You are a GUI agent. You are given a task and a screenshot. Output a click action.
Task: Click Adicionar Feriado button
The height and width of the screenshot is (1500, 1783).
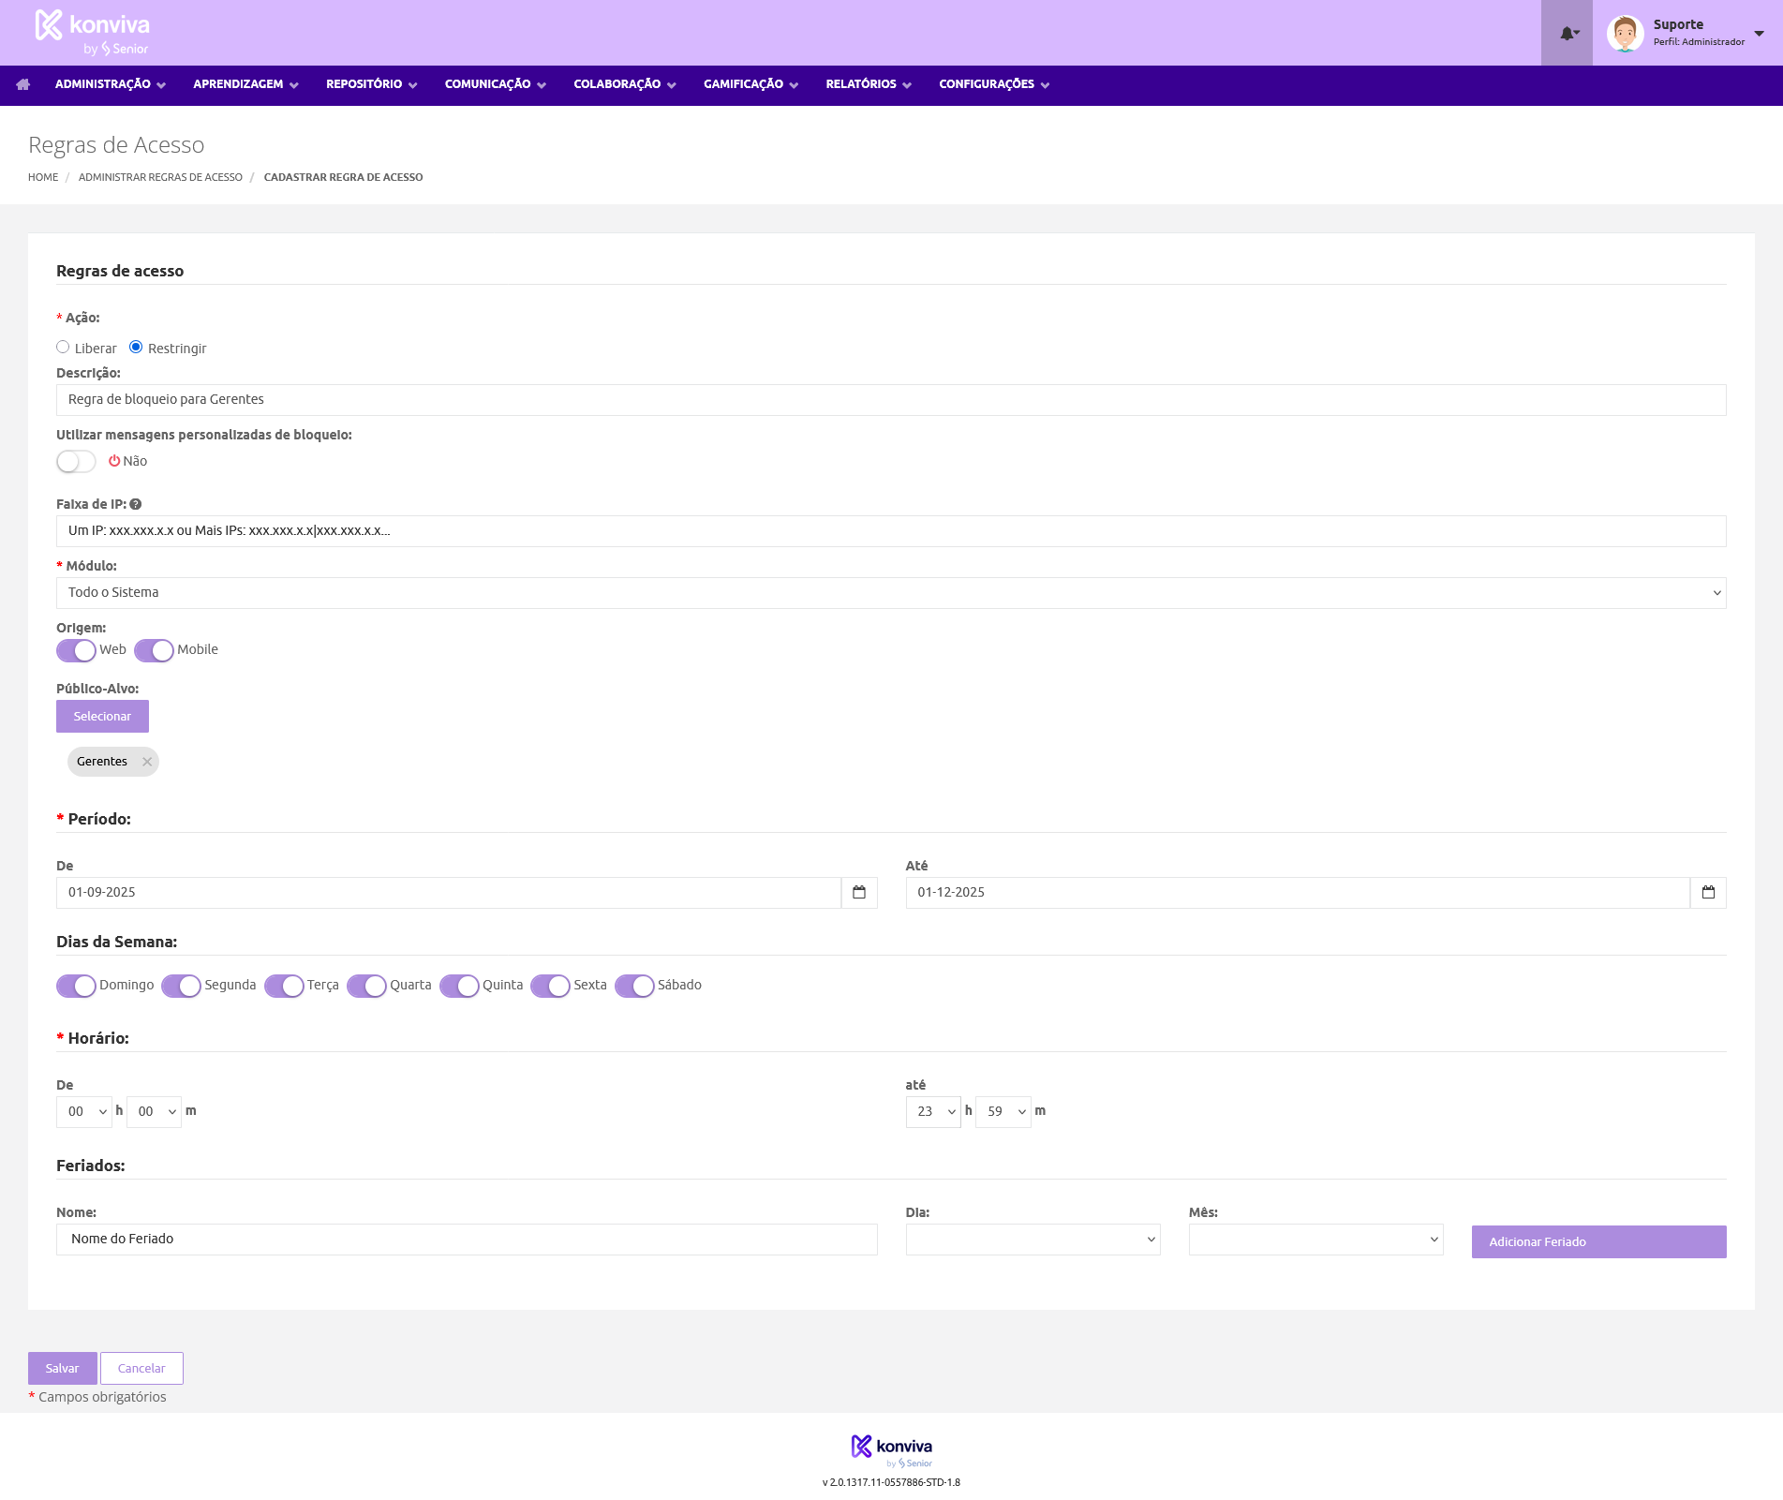tap(1598, 1241)
